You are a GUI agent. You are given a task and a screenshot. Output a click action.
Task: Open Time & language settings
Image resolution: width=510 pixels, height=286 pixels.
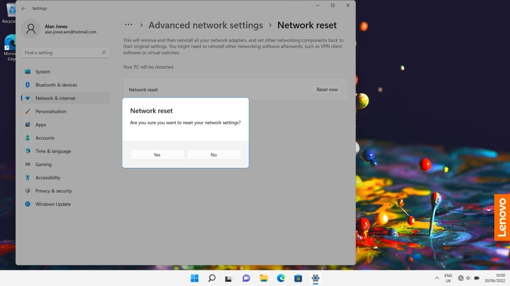[x=65, y=151]
